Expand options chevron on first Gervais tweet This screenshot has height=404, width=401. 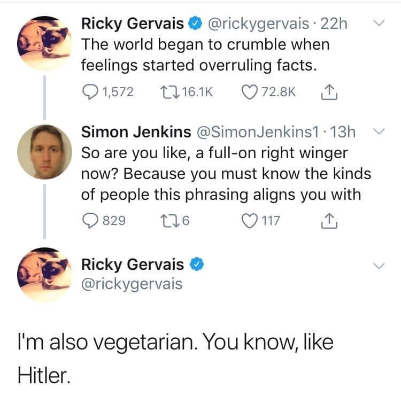tap(379, 23)
